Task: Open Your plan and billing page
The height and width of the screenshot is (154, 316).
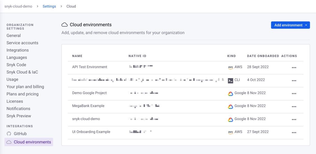Action: point(25,87)
